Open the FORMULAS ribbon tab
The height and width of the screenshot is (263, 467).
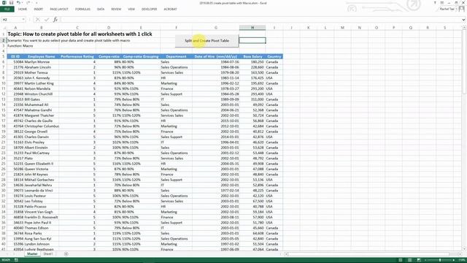click(x=82, y=9)
